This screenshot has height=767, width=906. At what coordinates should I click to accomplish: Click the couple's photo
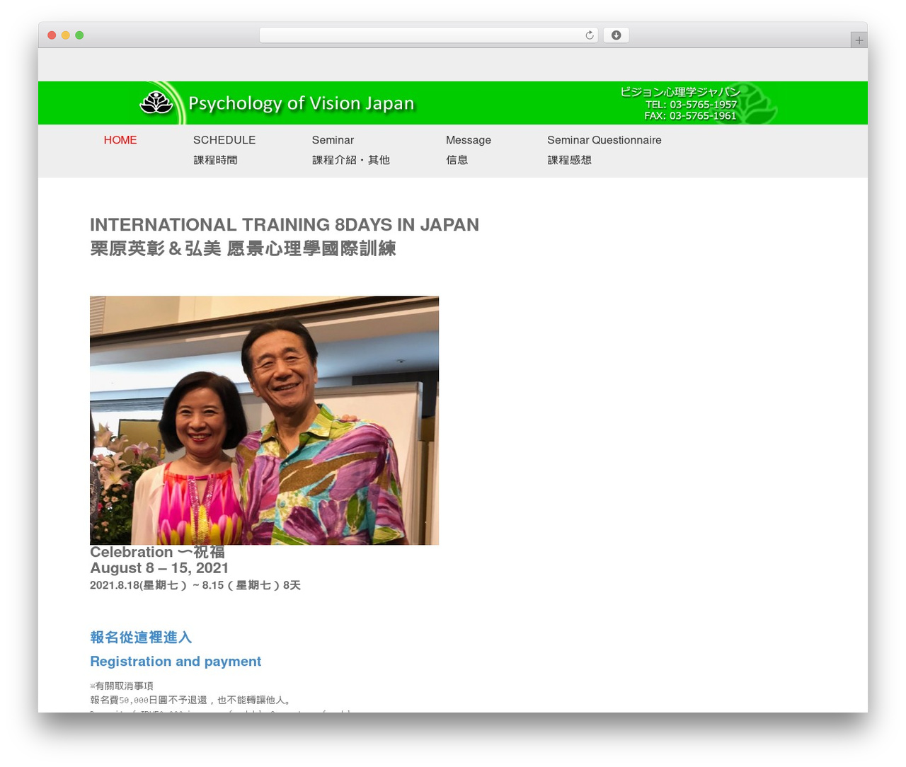tap(264, 420)
